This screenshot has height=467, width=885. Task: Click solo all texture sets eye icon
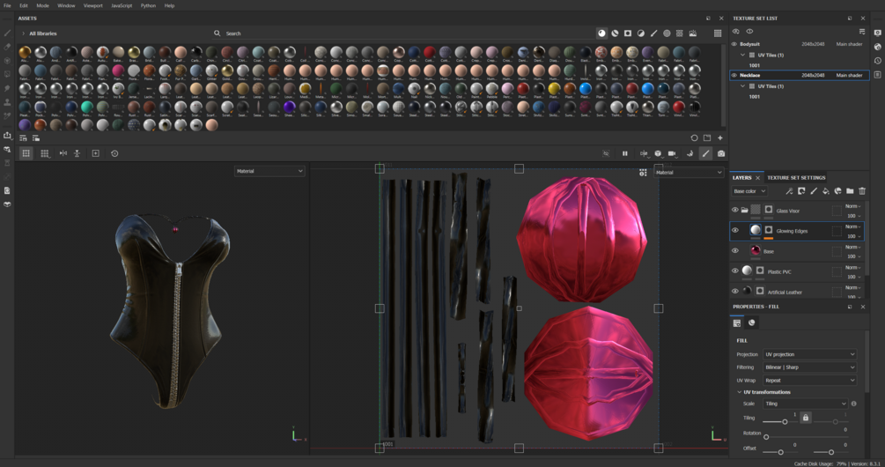click(x=749, y=32)
